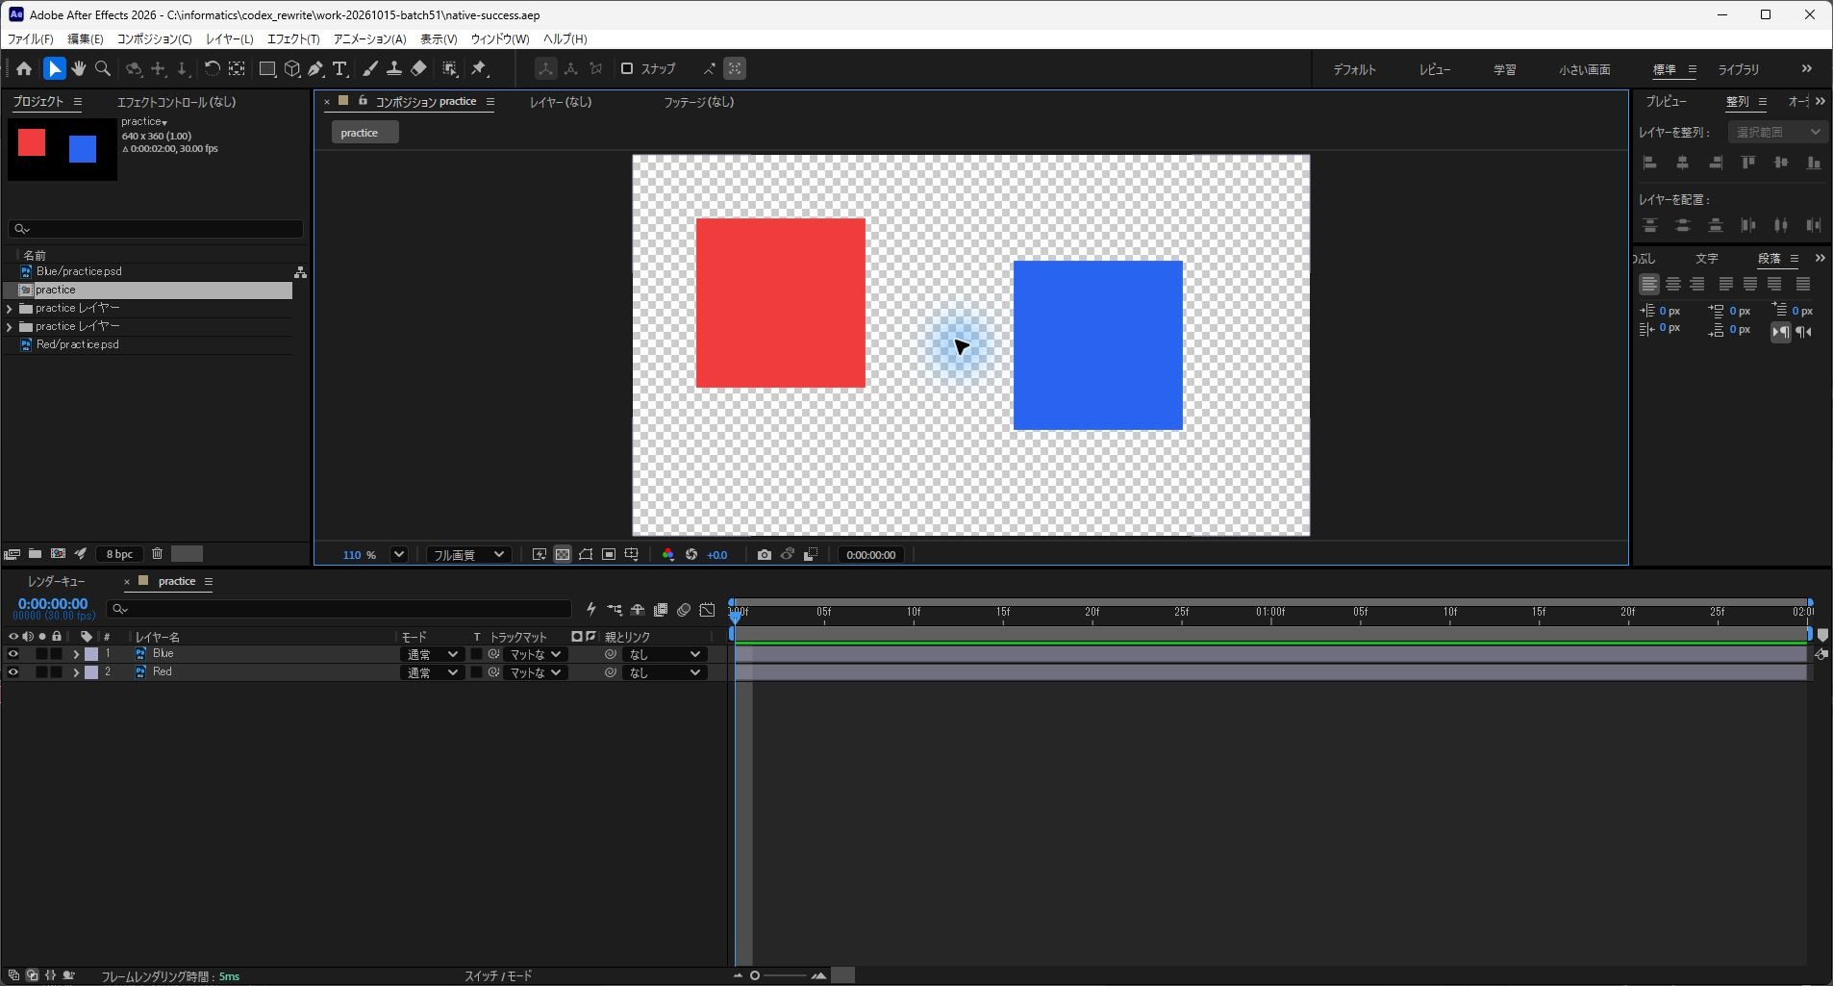Delete selected project item via trash icon
1833x986 pixels.
157,554
